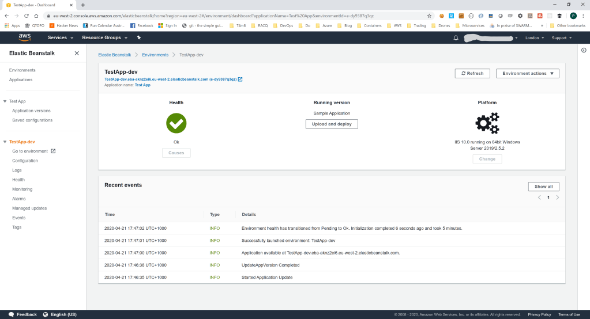Show more bookmarks overflow chevron
The width and height of the screenshot is (590, 319).
(x=542, y=25)
